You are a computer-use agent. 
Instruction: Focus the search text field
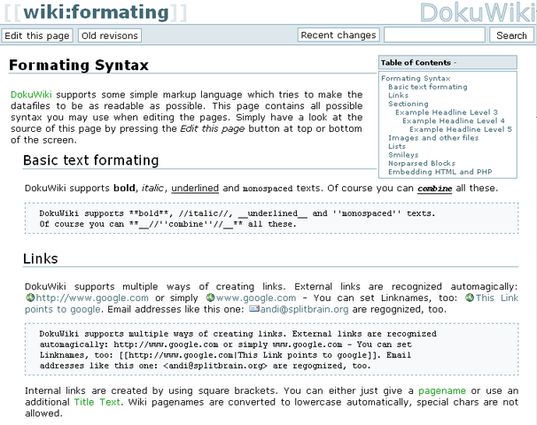point(434,35)
